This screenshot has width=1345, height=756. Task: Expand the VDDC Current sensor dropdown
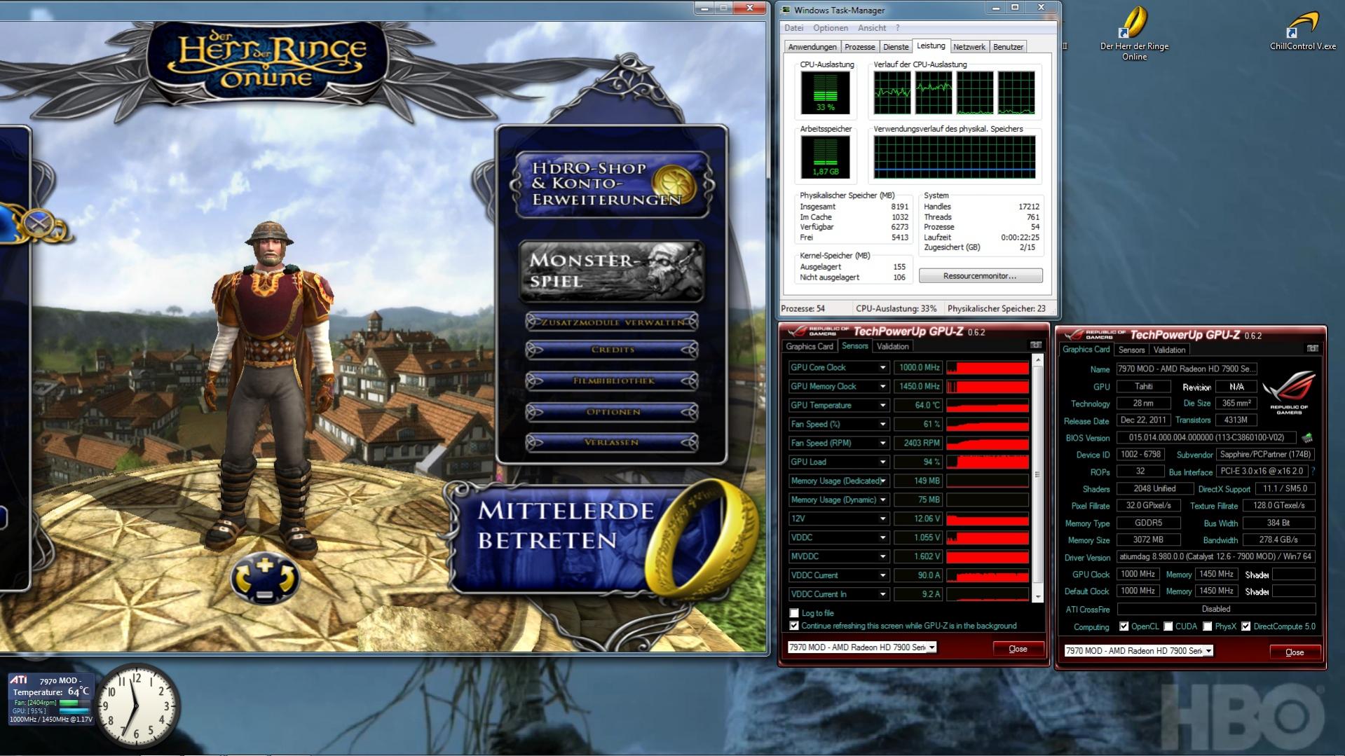(x=882, y=576)
